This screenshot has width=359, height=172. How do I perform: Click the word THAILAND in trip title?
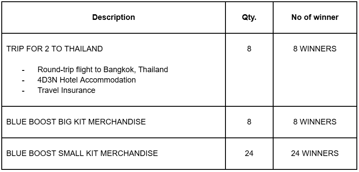(83, 49)
